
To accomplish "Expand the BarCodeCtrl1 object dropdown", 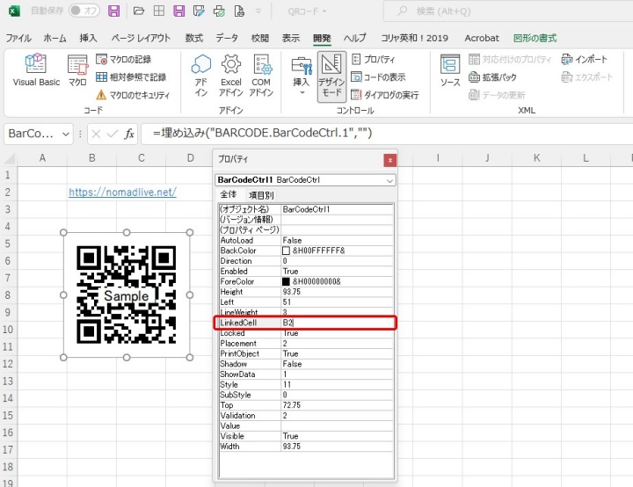I will click(389, 180).
